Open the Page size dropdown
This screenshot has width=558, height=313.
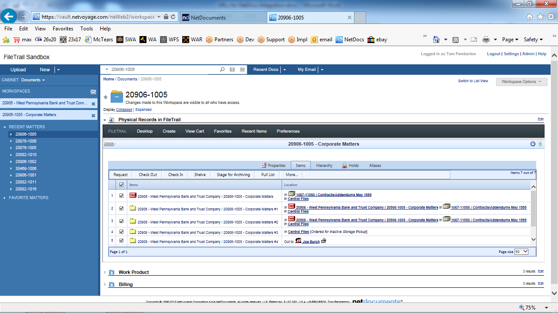pos(521,252)
